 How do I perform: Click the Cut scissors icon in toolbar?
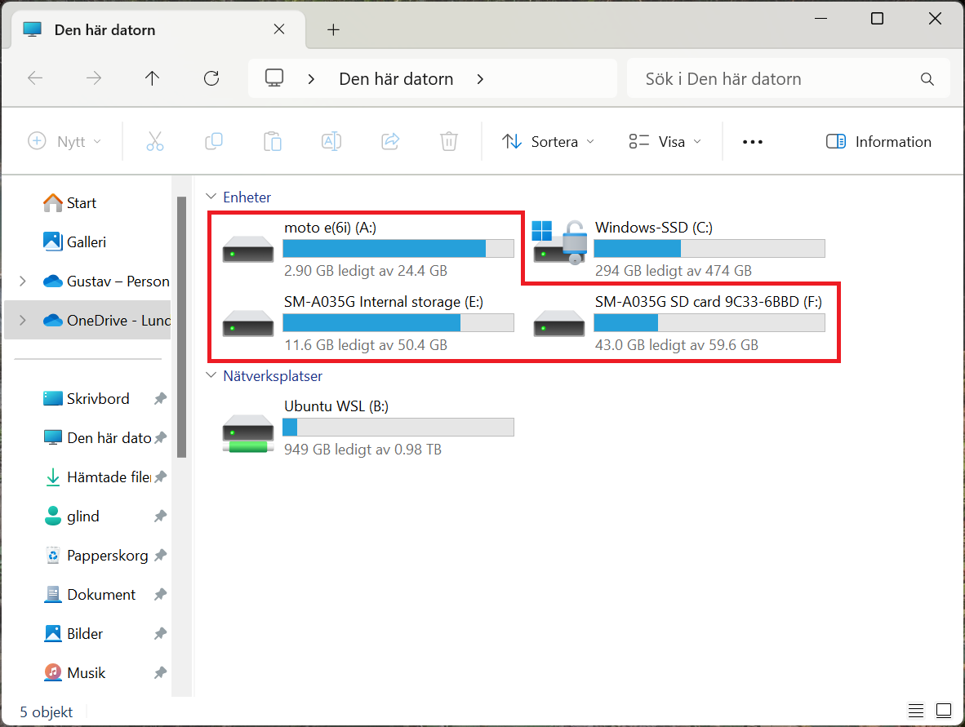click(155, 141)
